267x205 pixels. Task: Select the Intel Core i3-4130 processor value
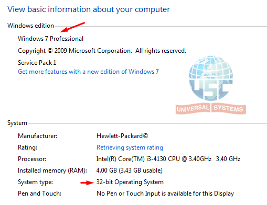[x=168, y=159]
